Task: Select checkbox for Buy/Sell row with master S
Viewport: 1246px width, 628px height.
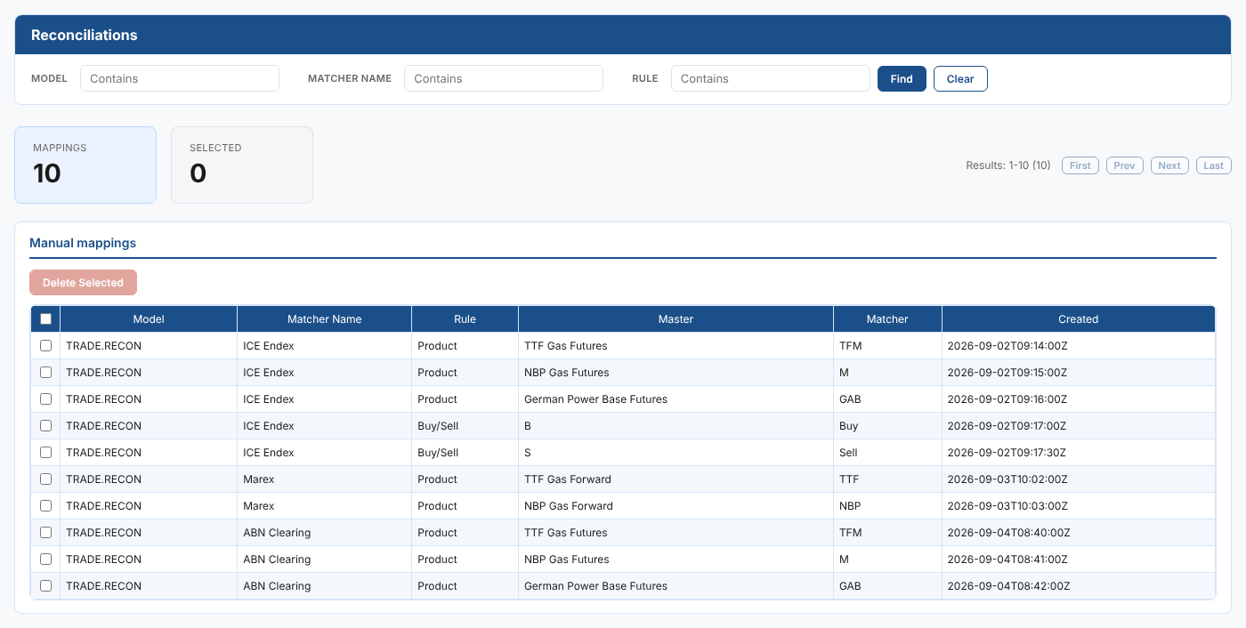Action: (46, 453)
